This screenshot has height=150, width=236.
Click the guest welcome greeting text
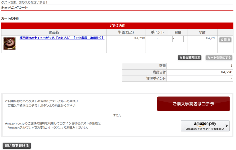(25, 2)
